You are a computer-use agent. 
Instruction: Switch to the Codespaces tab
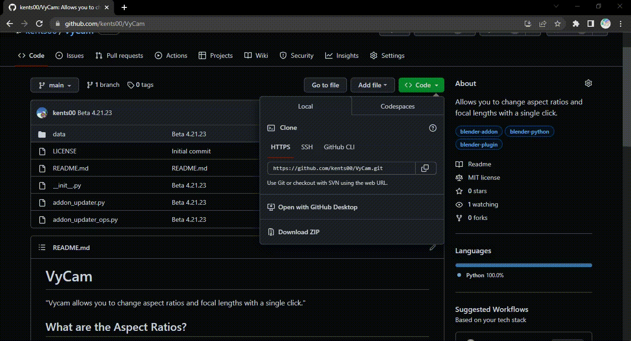click(x=398, y=106)
